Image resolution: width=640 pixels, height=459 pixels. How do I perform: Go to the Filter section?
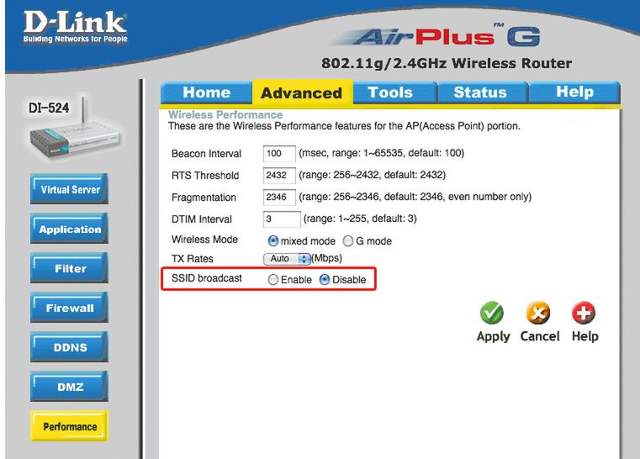(70, 268)
